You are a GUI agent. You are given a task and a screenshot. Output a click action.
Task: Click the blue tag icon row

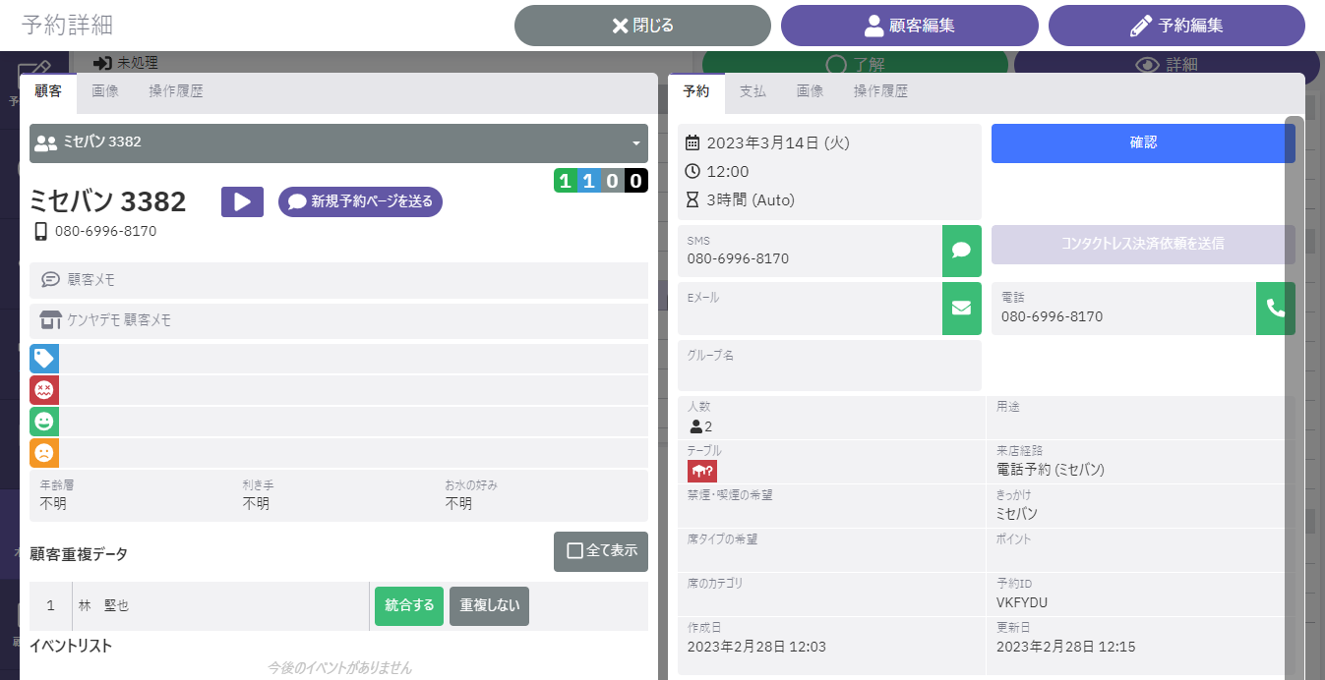(338, 358)
